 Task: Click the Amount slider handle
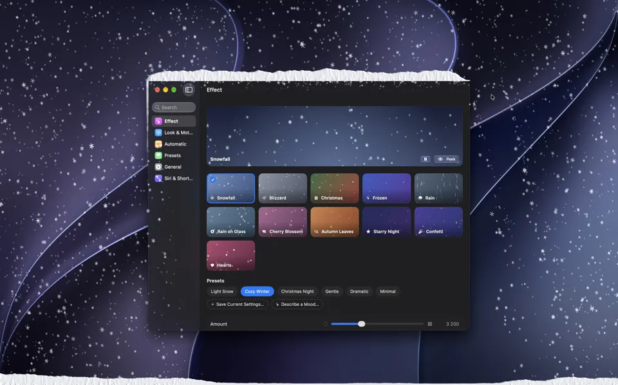361,324
